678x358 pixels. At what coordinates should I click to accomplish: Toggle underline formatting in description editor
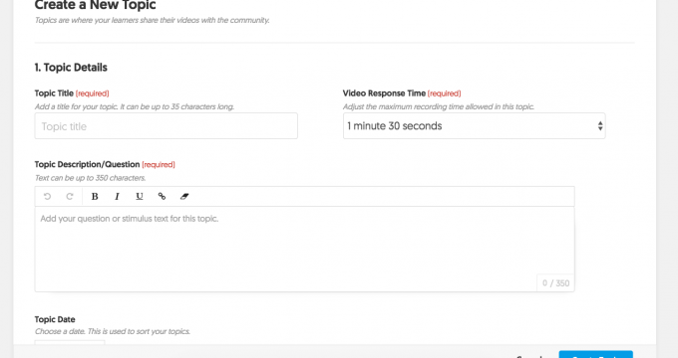coord(140,196)
